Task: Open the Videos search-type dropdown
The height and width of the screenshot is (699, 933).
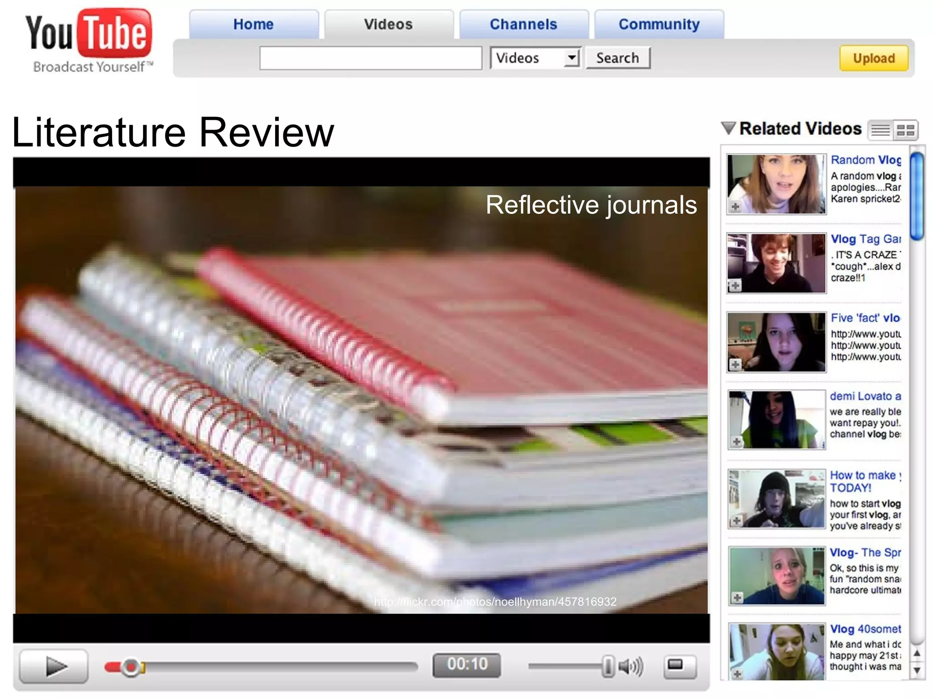Action: click(535, 58)
